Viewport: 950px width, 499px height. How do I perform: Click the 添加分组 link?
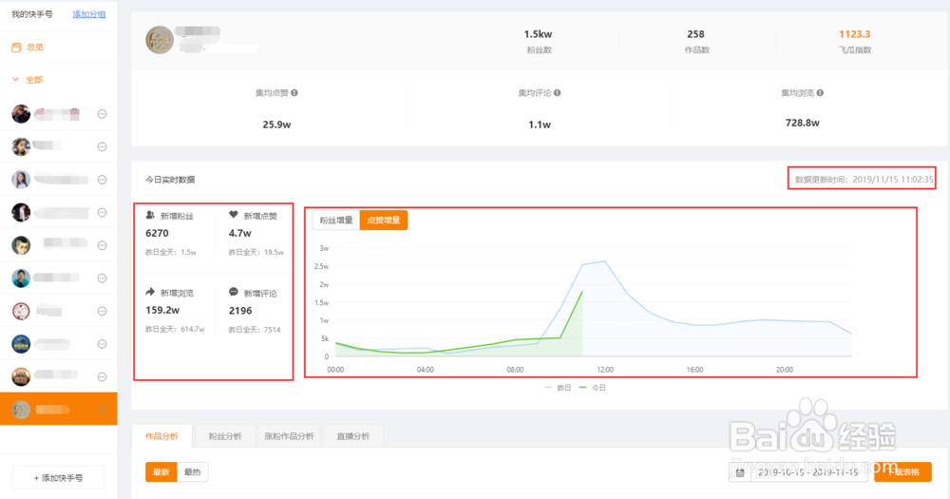89,14
